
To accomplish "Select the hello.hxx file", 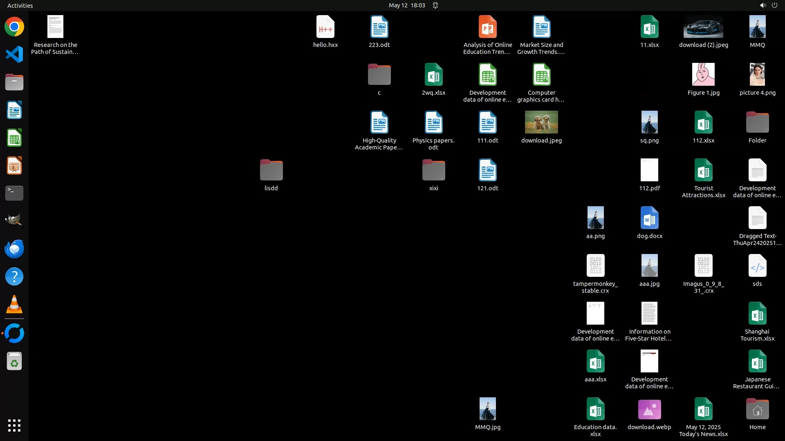I will click(325, 27).
